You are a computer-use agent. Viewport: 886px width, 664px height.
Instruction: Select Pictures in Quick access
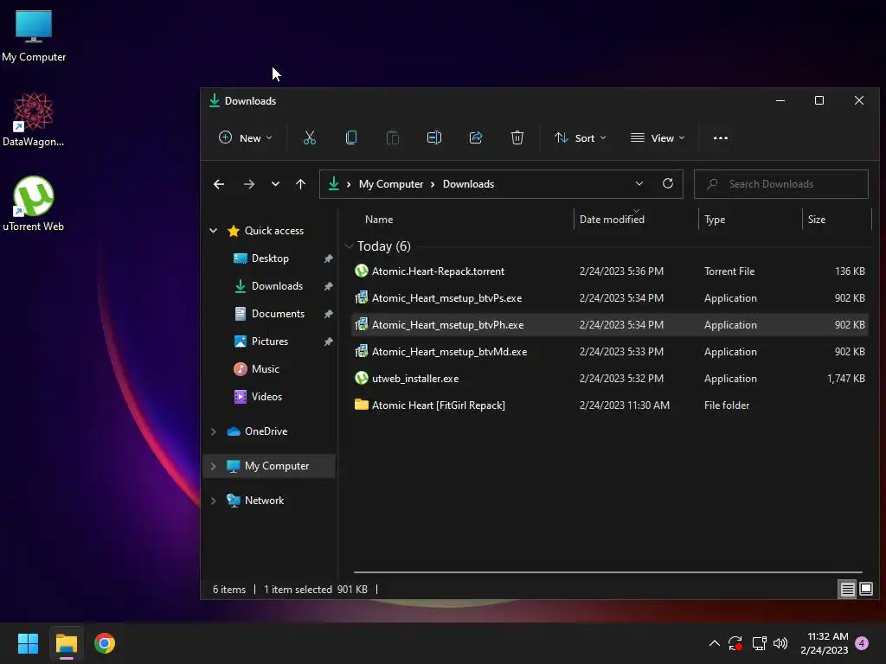270,341
